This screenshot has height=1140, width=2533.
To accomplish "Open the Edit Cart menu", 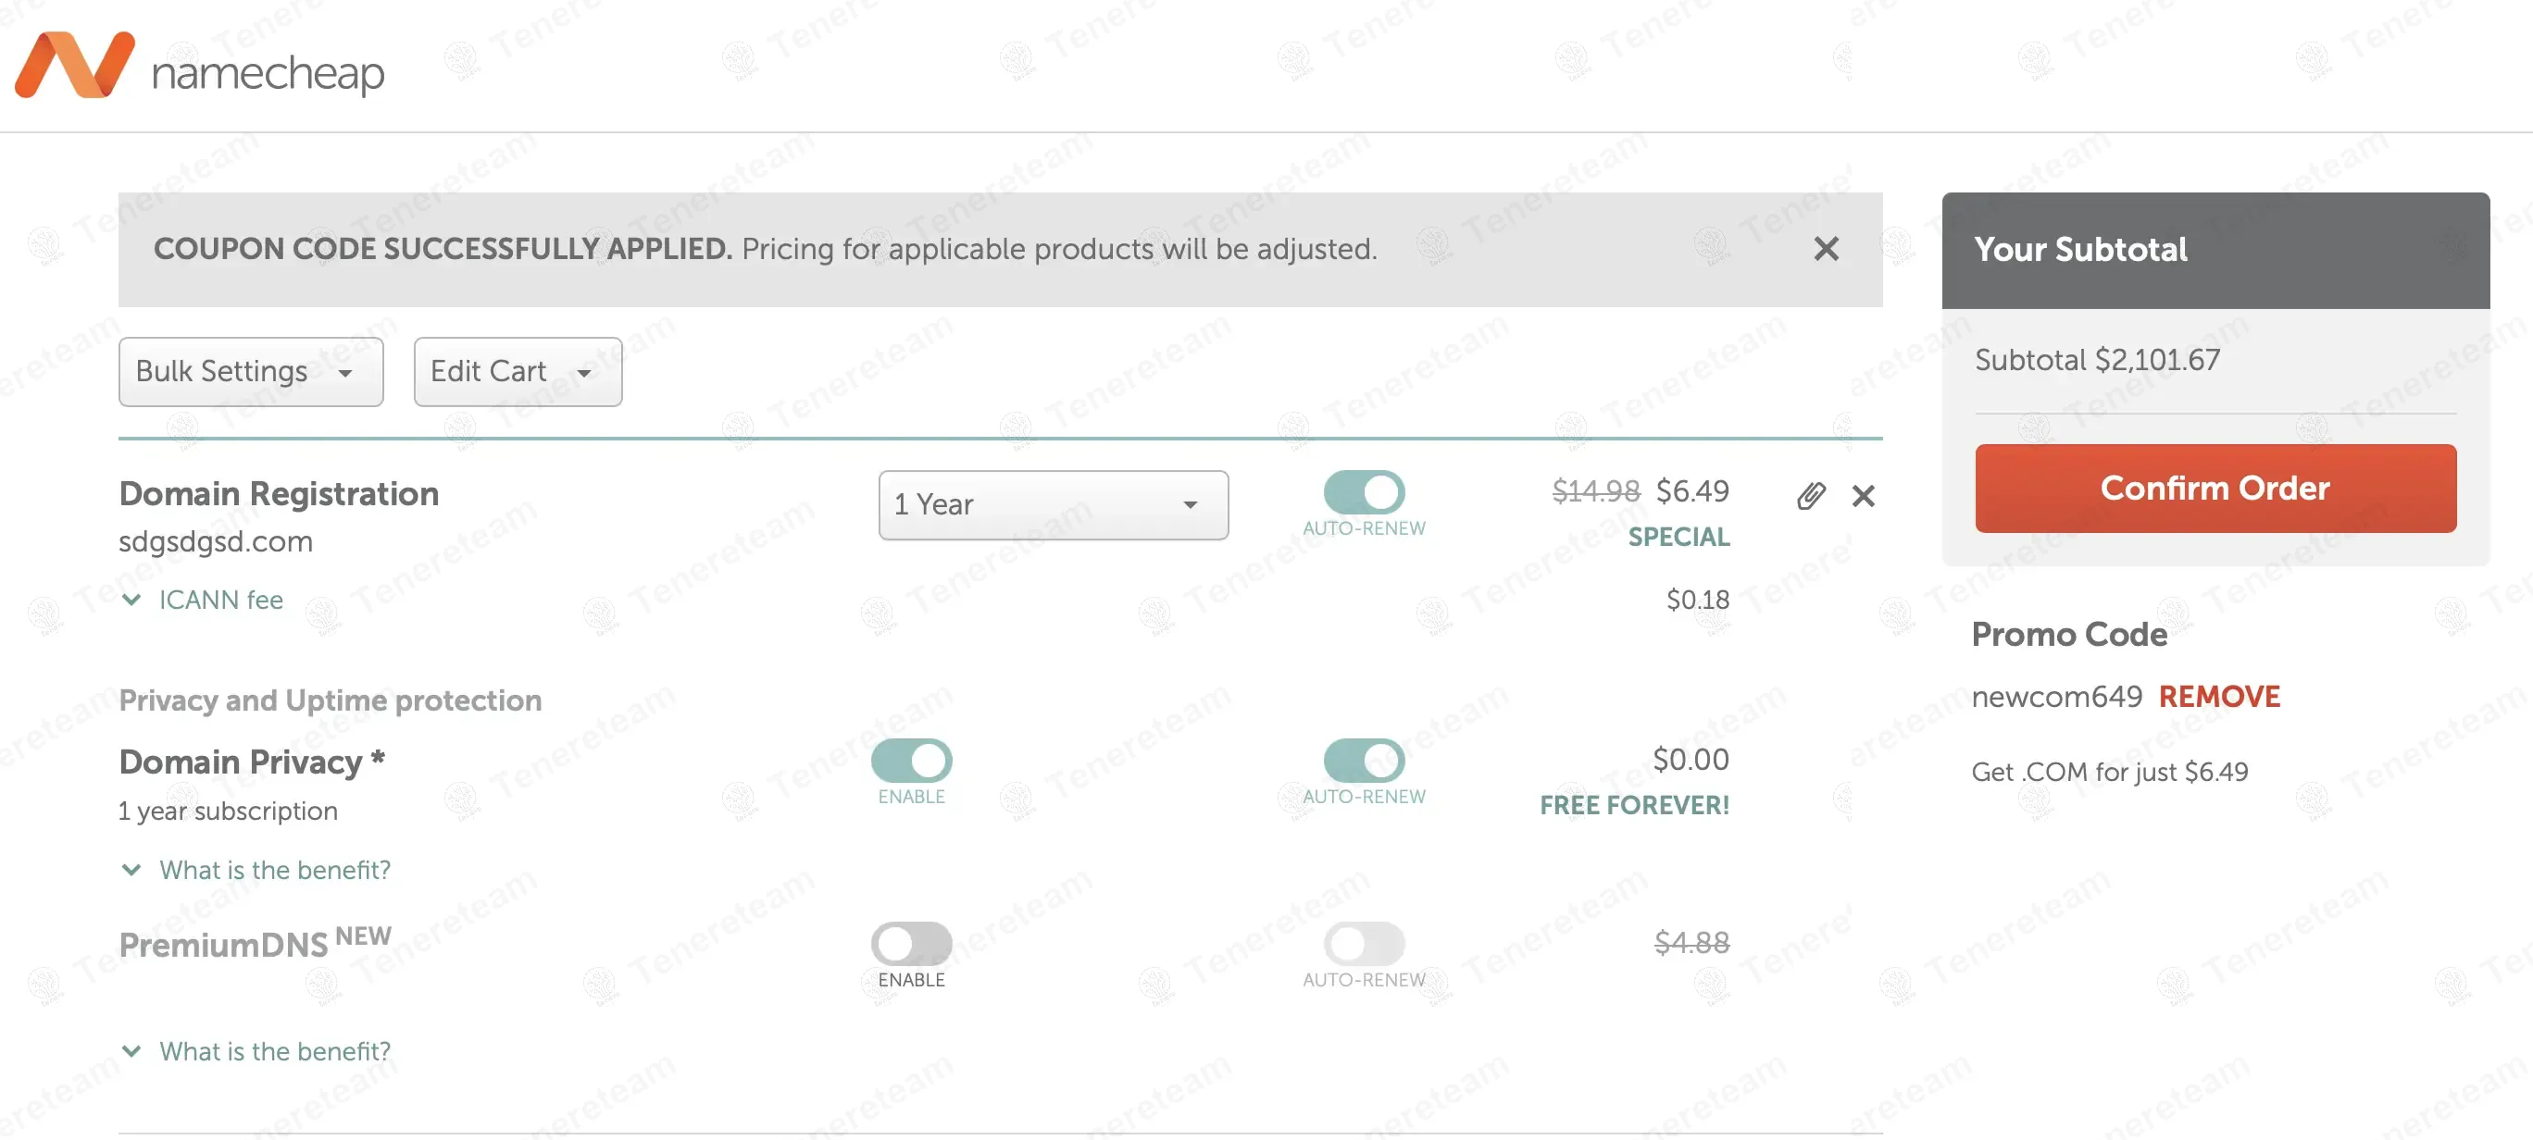I will point(518,371).
